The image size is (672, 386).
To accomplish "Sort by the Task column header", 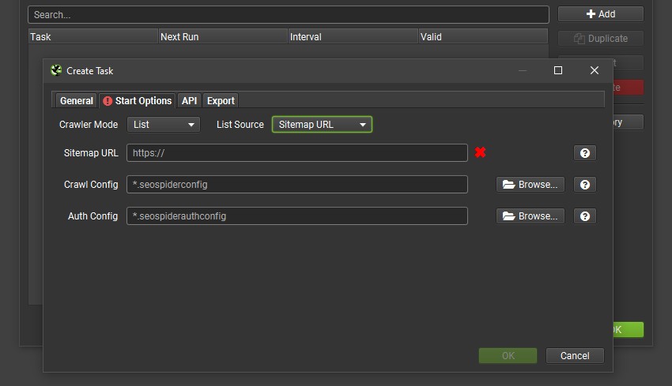I will tap(93, 37).
